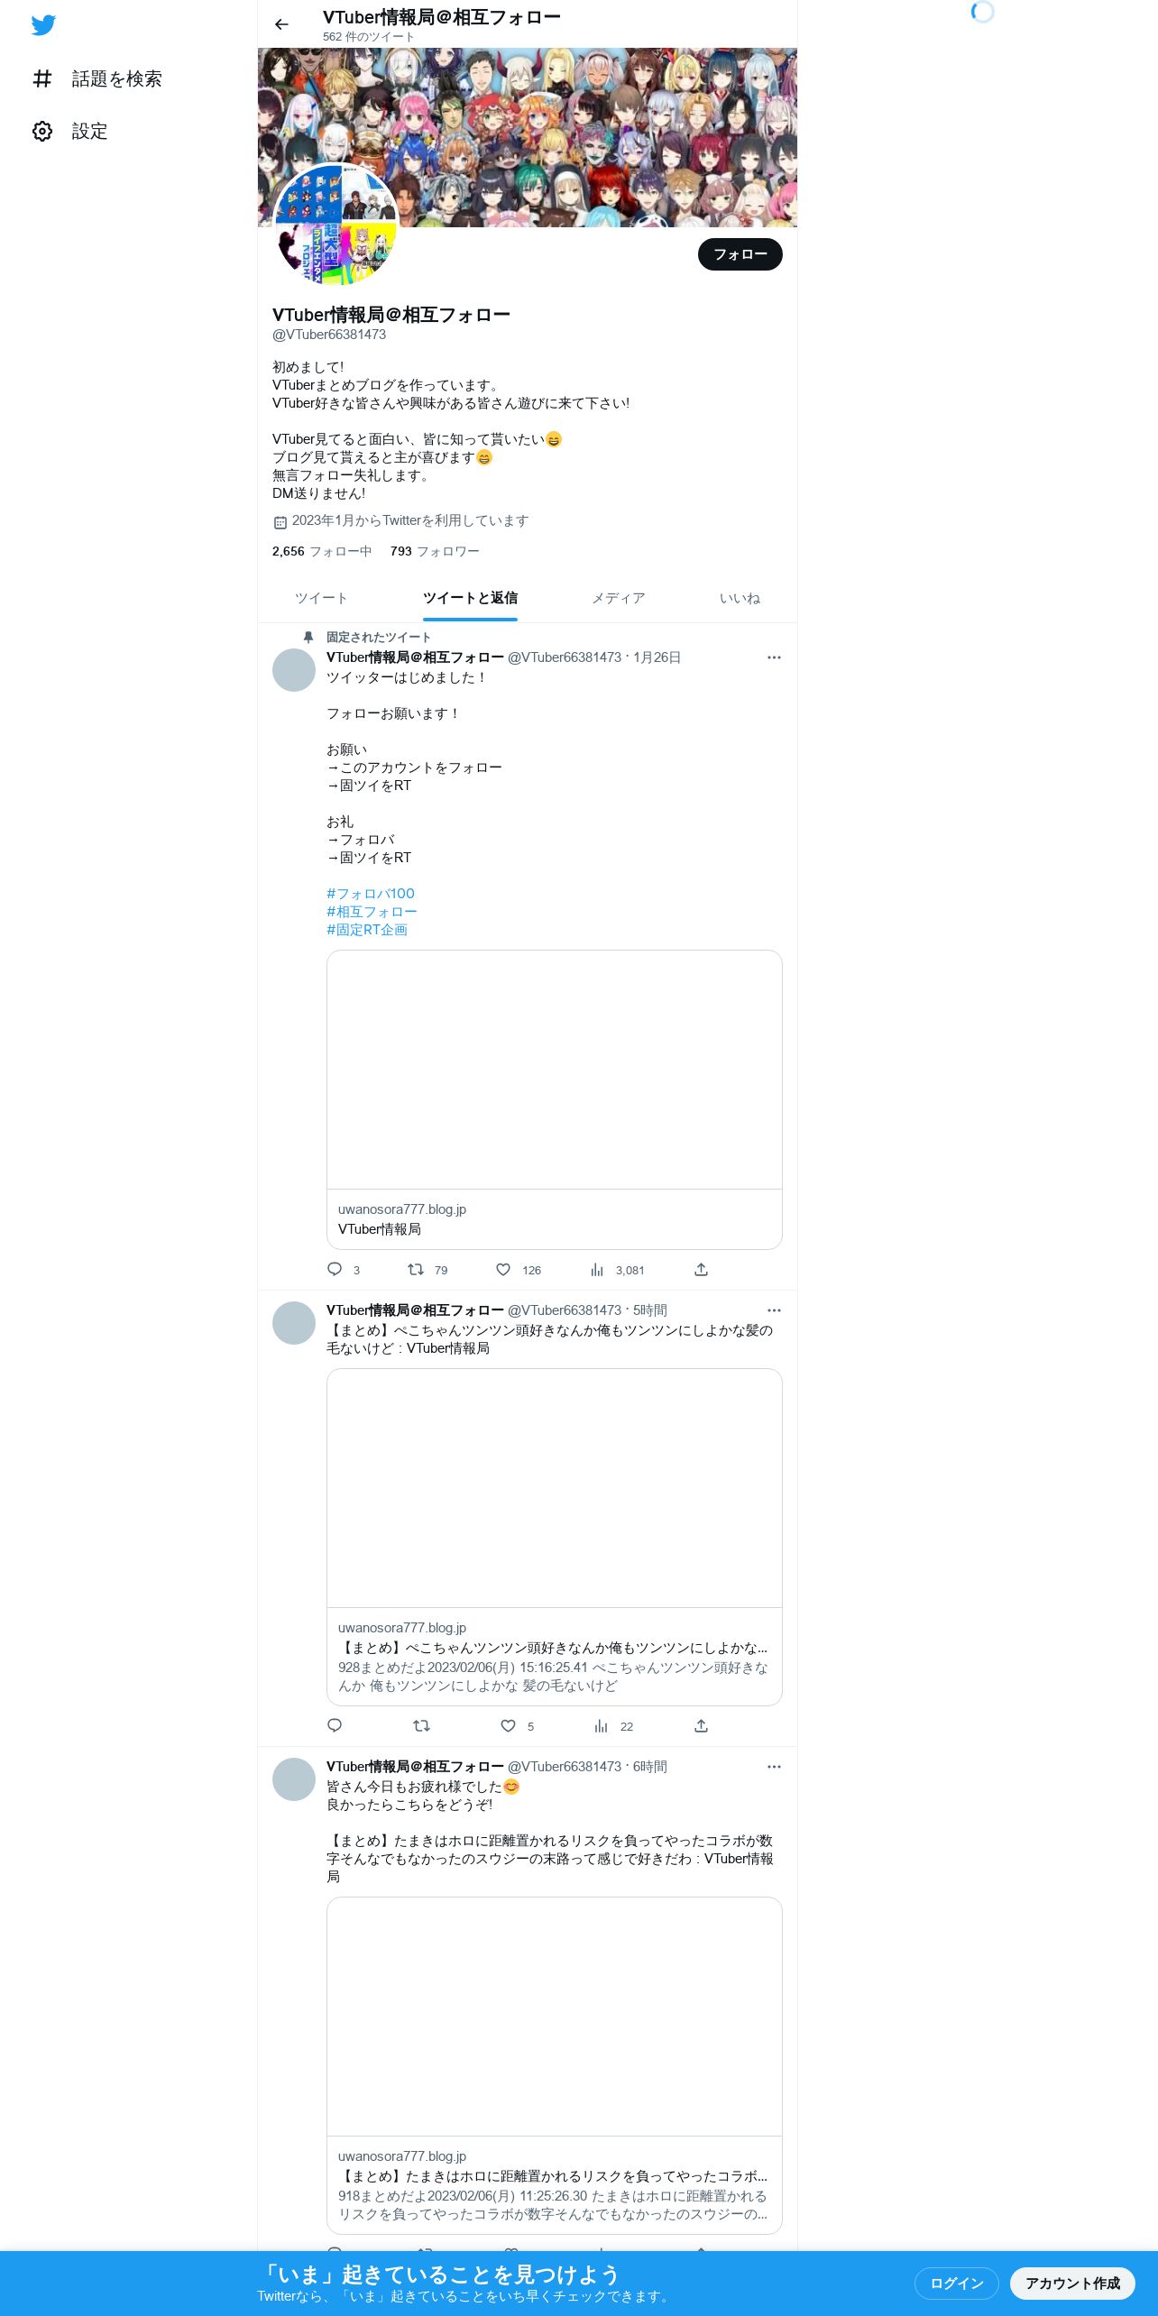1158x2316 pixels.
Task: Open settings via the gear icon
Action: pos(42,132)
